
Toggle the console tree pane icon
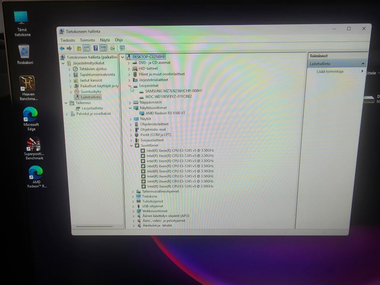pos(86,48)
